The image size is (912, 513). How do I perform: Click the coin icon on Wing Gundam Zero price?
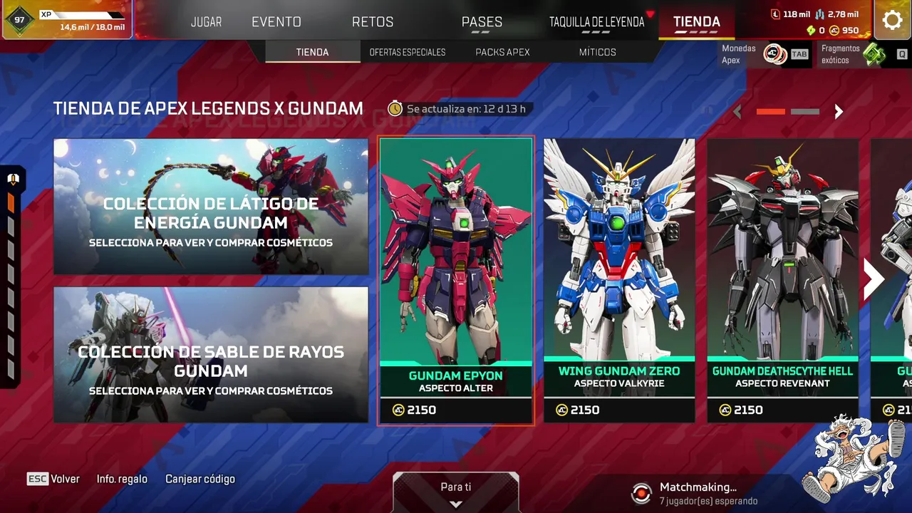[x=561, y=410]
